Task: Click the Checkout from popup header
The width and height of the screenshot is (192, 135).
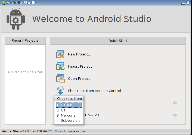Action: [69, 98]
